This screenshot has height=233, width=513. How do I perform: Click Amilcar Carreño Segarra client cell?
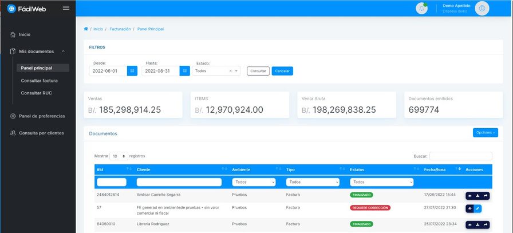159,195
